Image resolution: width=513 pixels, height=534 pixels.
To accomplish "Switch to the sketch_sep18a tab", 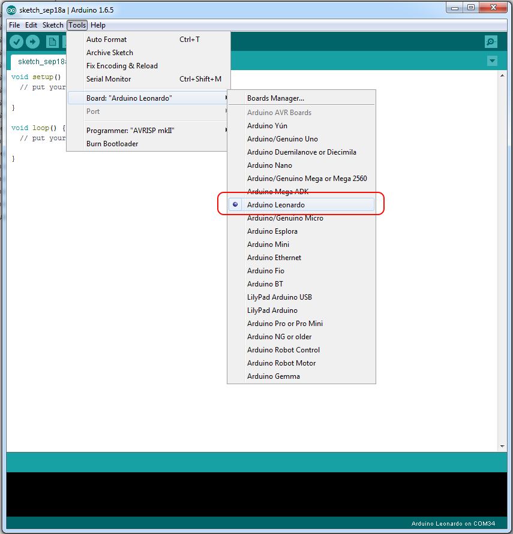I will tap(39, 62).
